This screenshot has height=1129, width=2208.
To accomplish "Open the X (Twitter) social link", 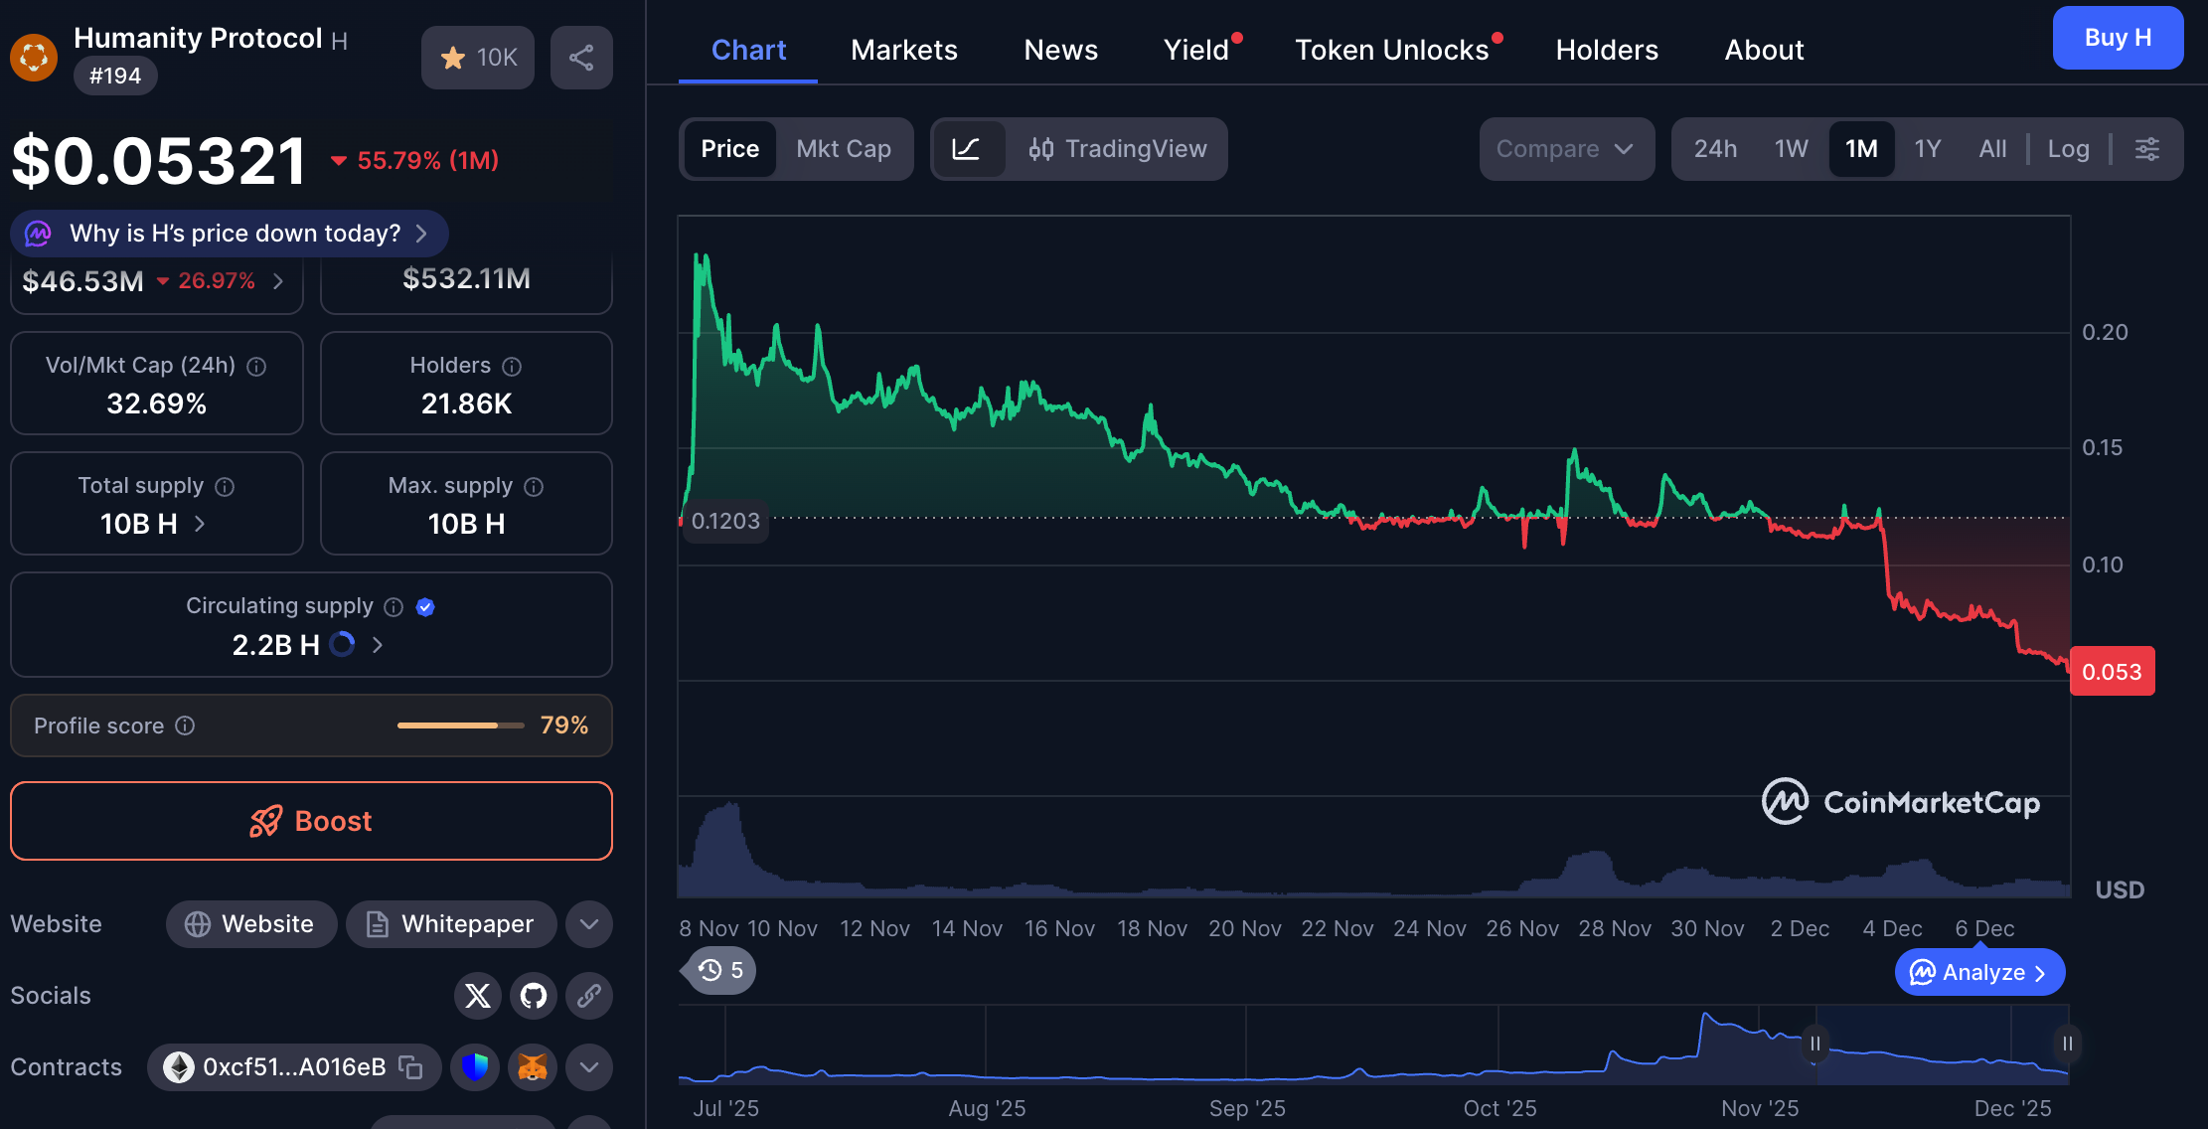I will (x=478, y=996).
